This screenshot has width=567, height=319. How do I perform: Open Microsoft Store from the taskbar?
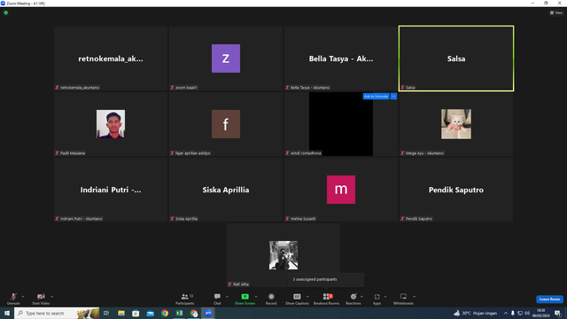136,313
